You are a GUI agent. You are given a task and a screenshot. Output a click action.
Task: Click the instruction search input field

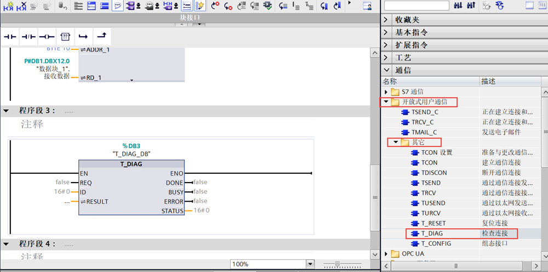pos(416,5)
